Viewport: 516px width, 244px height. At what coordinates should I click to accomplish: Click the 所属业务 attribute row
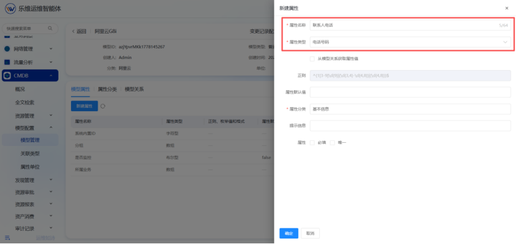pyautogui.click(x=173, y=169)
